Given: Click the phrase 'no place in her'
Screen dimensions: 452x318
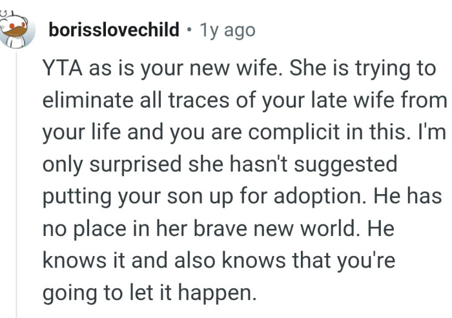Looking at the screenshot, I should (x=110, y=228).
